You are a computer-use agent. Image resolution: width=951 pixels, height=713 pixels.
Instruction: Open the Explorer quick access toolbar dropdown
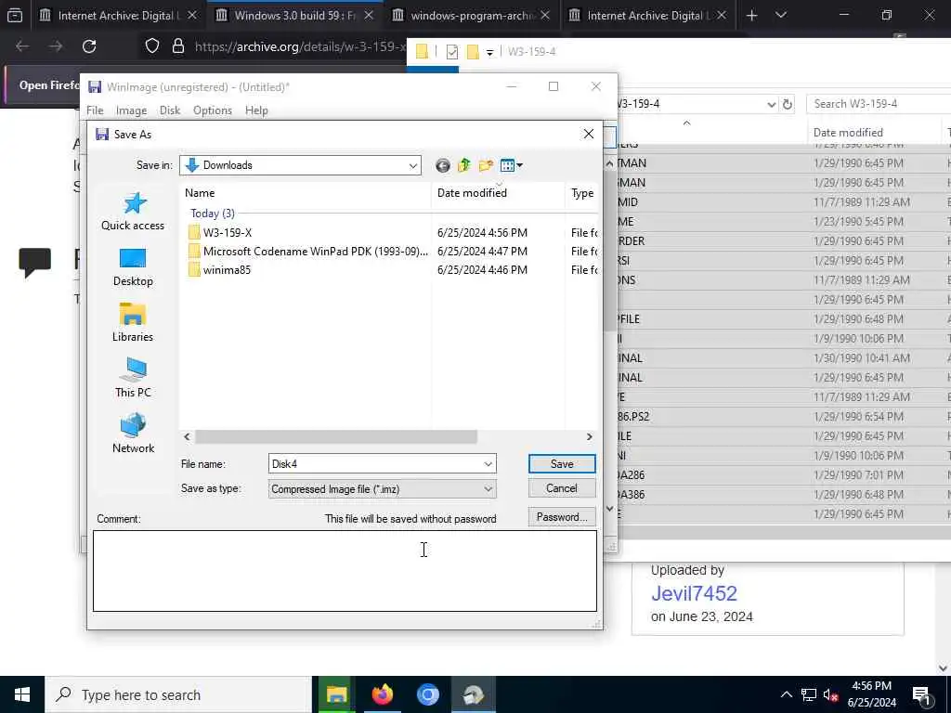coord(489,53)
